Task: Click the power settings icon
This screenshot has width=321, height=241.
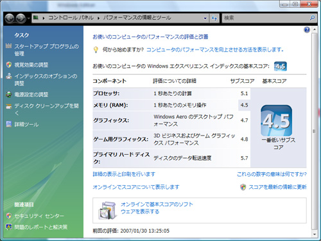Action: (x=8, y=94)
